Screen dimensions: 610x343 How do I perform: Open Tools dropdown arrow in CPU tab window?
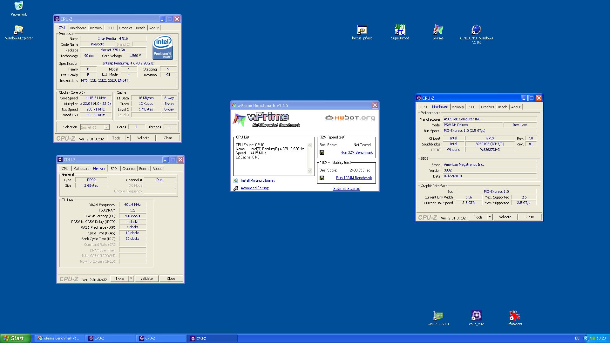click(128, 138)
